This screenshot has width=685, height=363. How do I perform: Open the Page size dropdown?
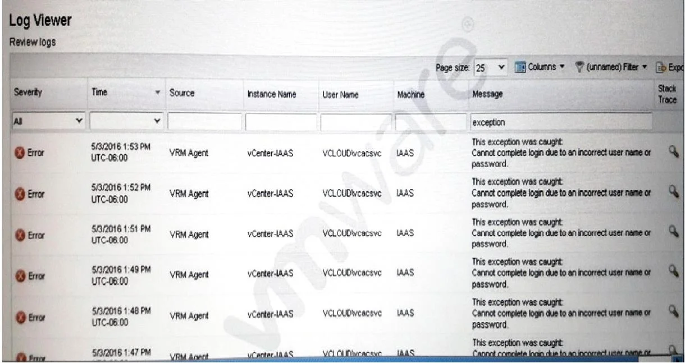click(x=491, y=68)
